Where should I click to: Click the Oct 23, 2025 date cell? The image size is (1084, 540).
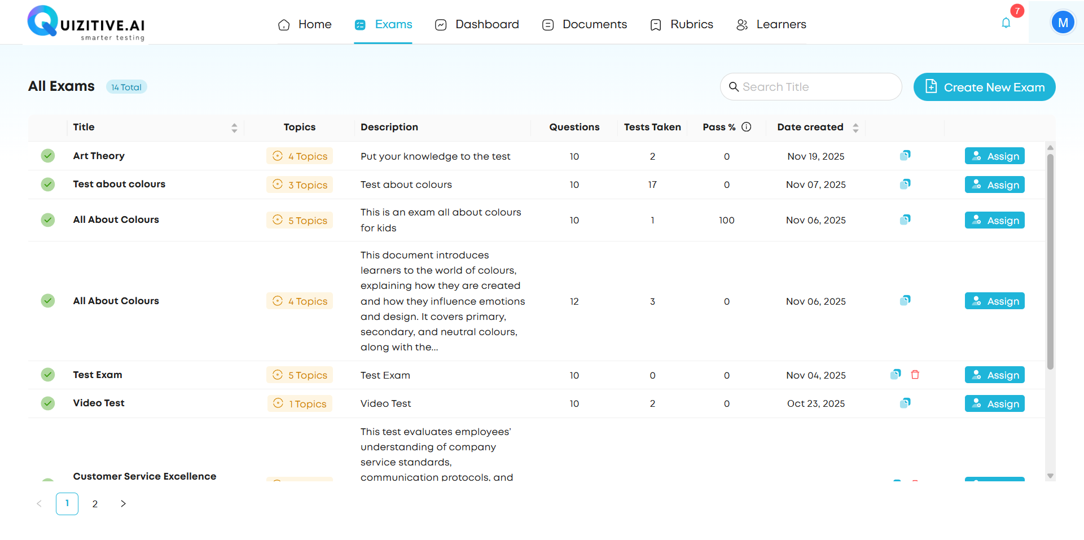click(816, 403)
